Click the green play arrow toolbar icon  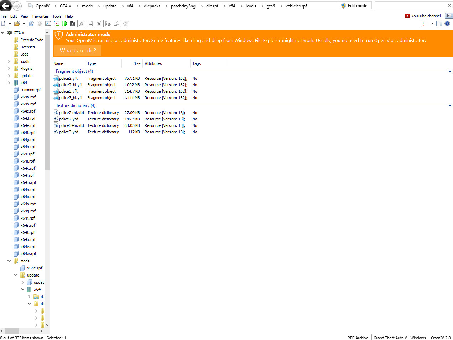point(64,24)
